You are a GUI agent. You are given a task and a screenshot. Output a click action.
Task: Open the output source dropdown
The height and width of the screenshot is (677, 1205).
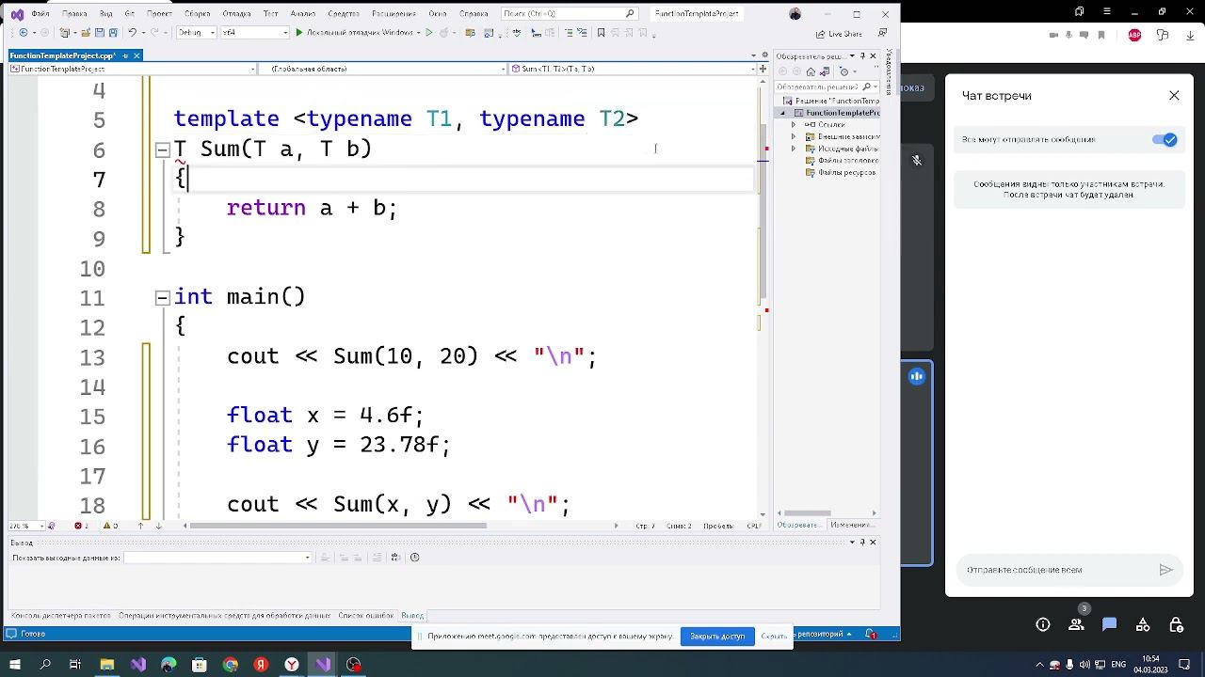tap(217, 558)
